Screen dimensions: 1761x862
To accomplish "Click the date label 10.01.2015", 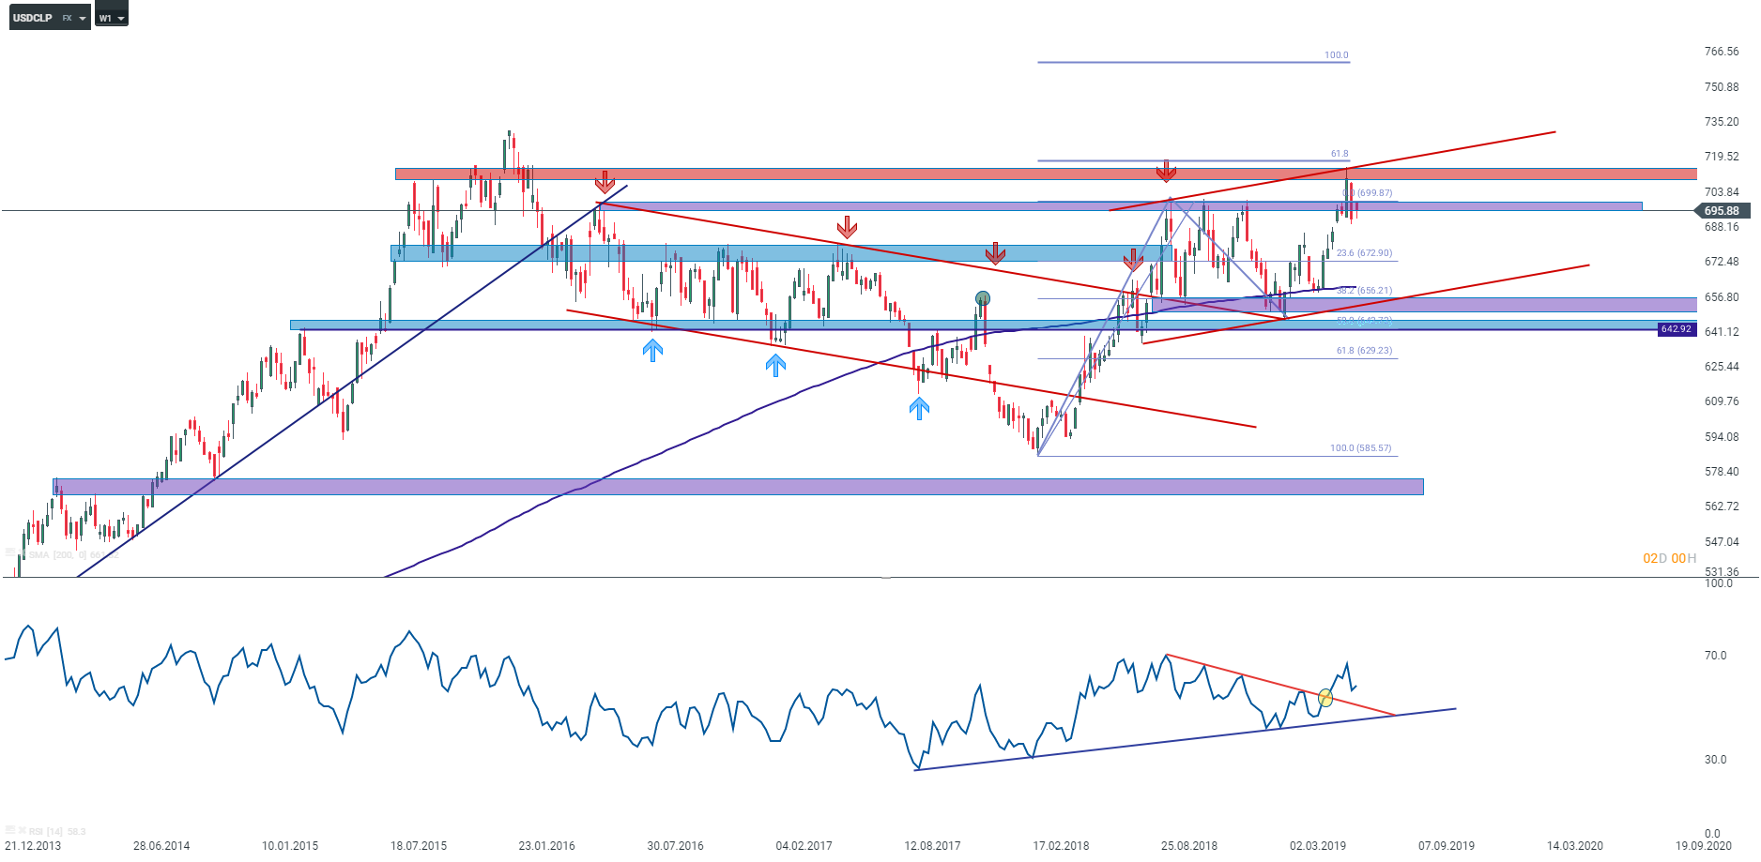I will pyautogui.click(x=290, y=846).
